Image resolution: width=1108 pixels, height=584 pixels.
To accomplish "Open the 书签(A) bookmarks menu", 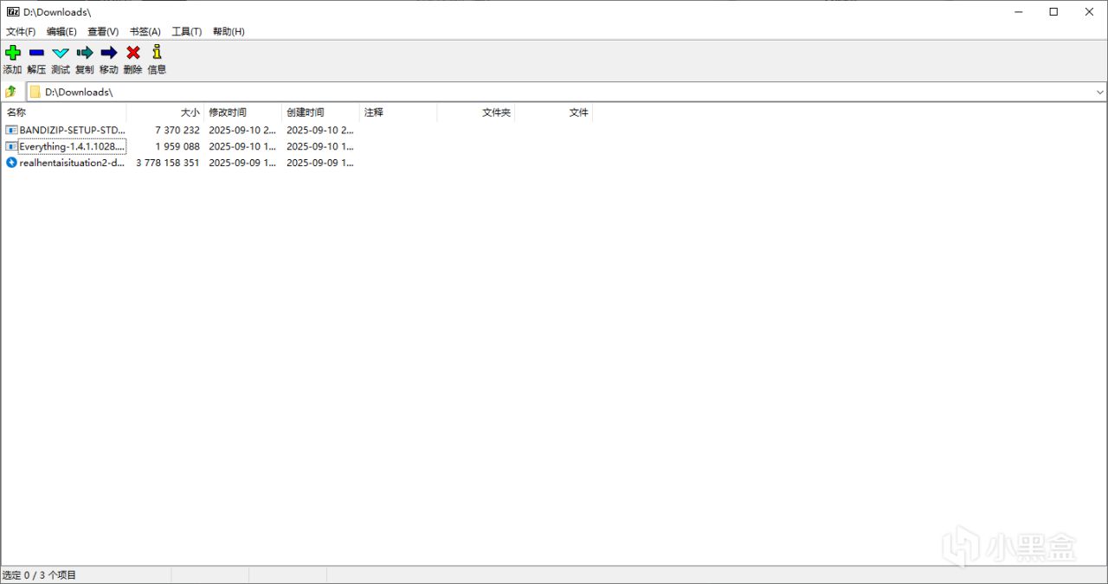I will [x=145, y=31].
